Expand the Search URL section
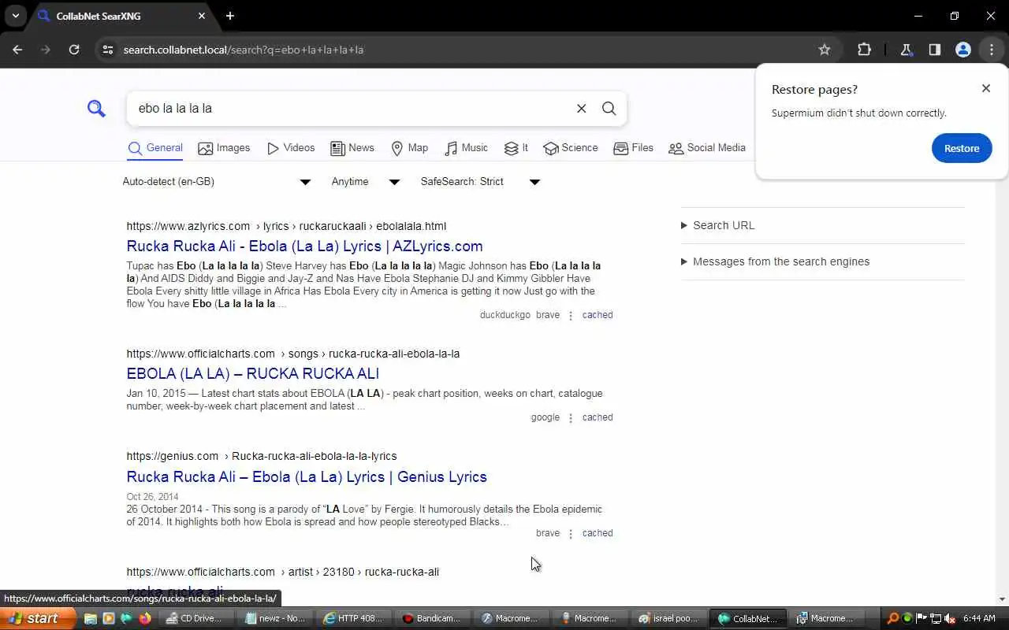The width and height of the screenshot is (1009, 630). pos(718,225)
